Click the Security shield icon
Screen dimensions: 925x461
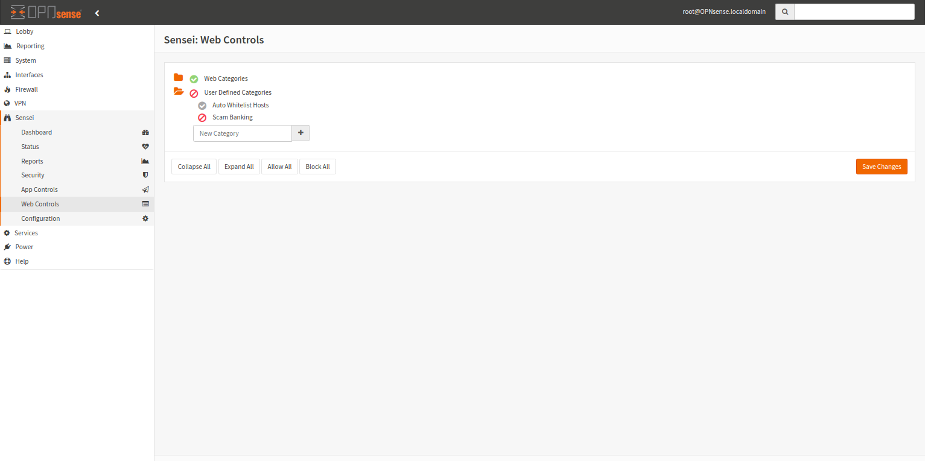pyautogui.click(x=145, y=175)
